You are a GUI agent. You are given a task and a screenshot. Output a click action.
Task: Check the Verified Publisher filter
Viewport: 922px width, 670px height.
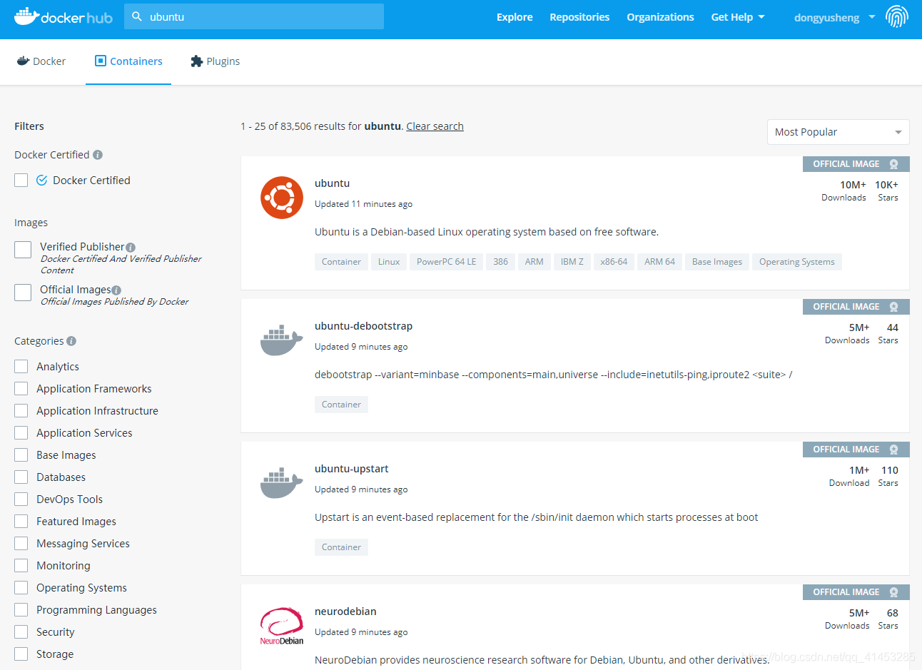tap(23, 249)
